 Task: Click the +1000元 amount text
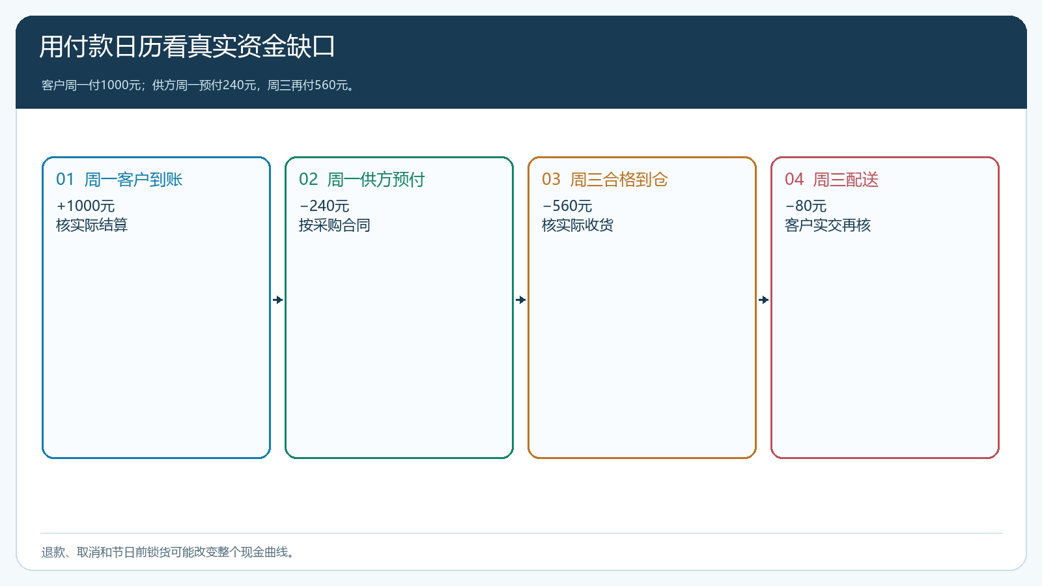click(x=85, y=206)
